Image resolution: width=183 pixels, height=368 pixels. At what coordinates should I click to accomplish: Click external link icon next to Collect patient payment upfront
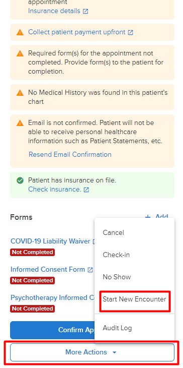coord(131,32)
